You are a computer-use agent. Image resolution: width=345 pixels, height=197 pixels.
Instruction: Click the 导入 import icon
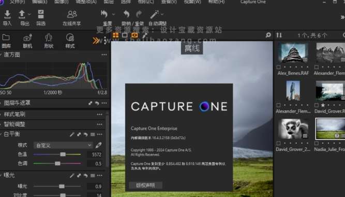click(7, 14)
